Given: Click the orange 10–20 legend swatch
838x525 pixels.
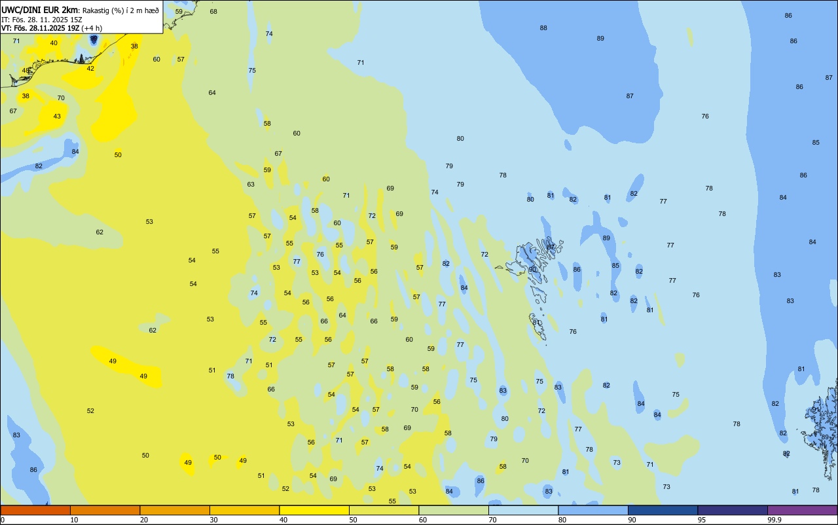Looking at the screenshot, I should point(105,510).
